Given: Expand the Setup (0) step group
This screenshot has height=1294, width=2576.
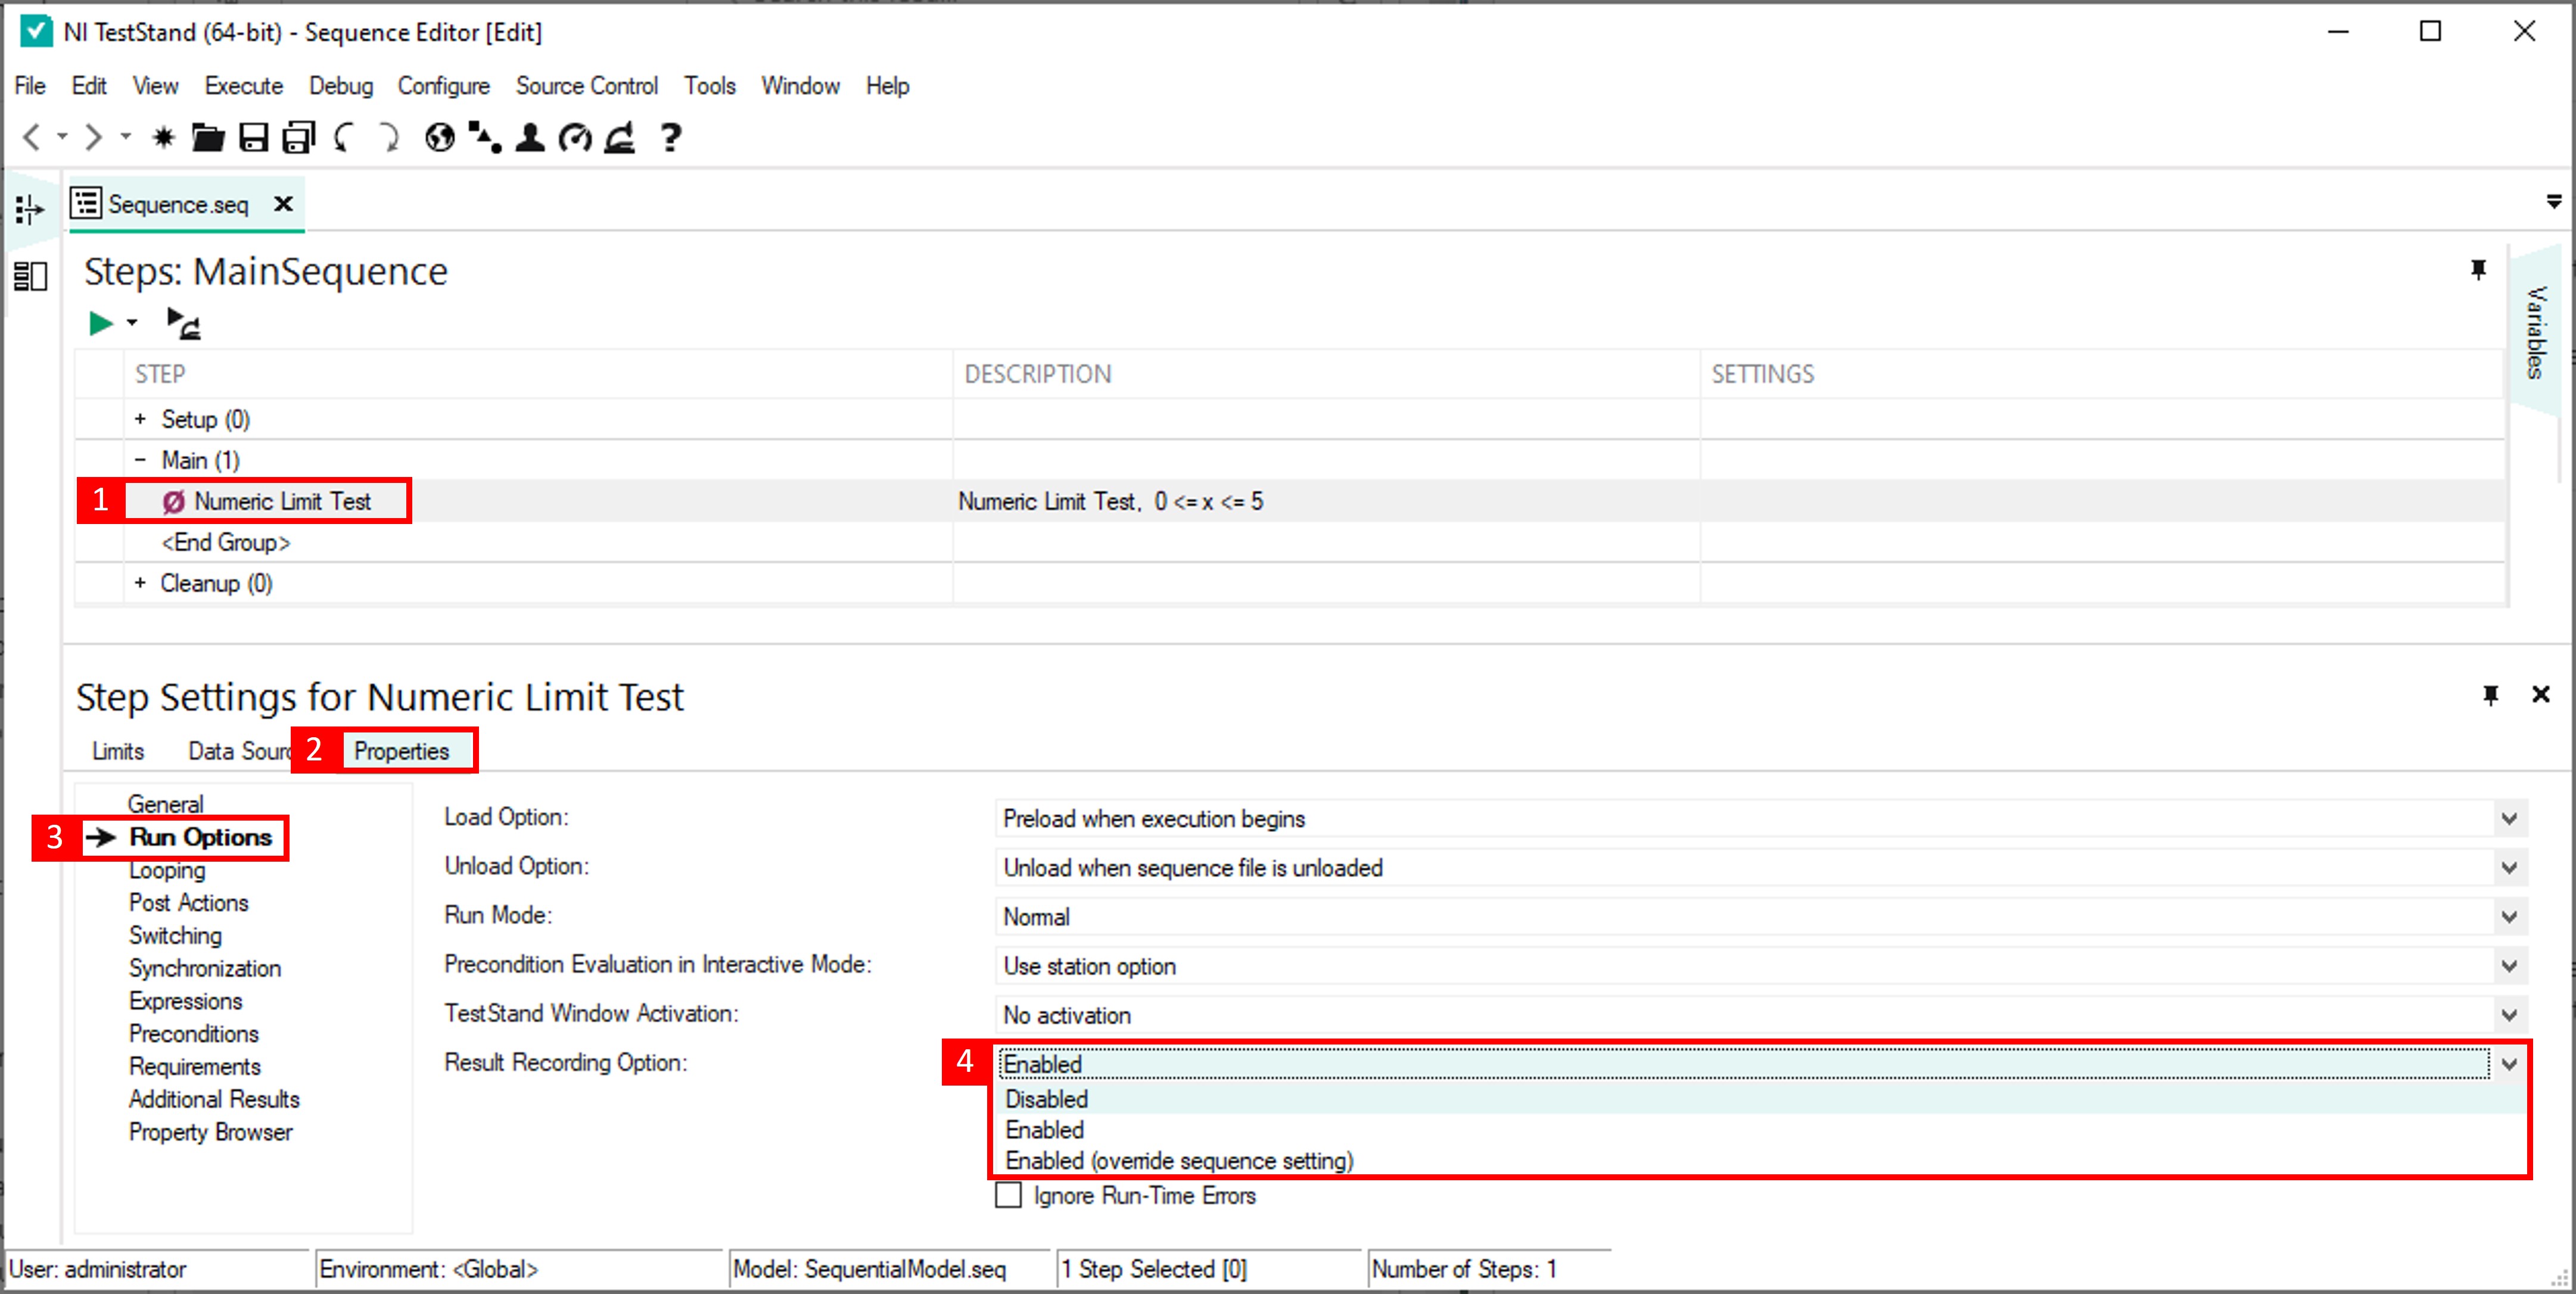Looking at the screenshot, I should (x=140, y=419).
